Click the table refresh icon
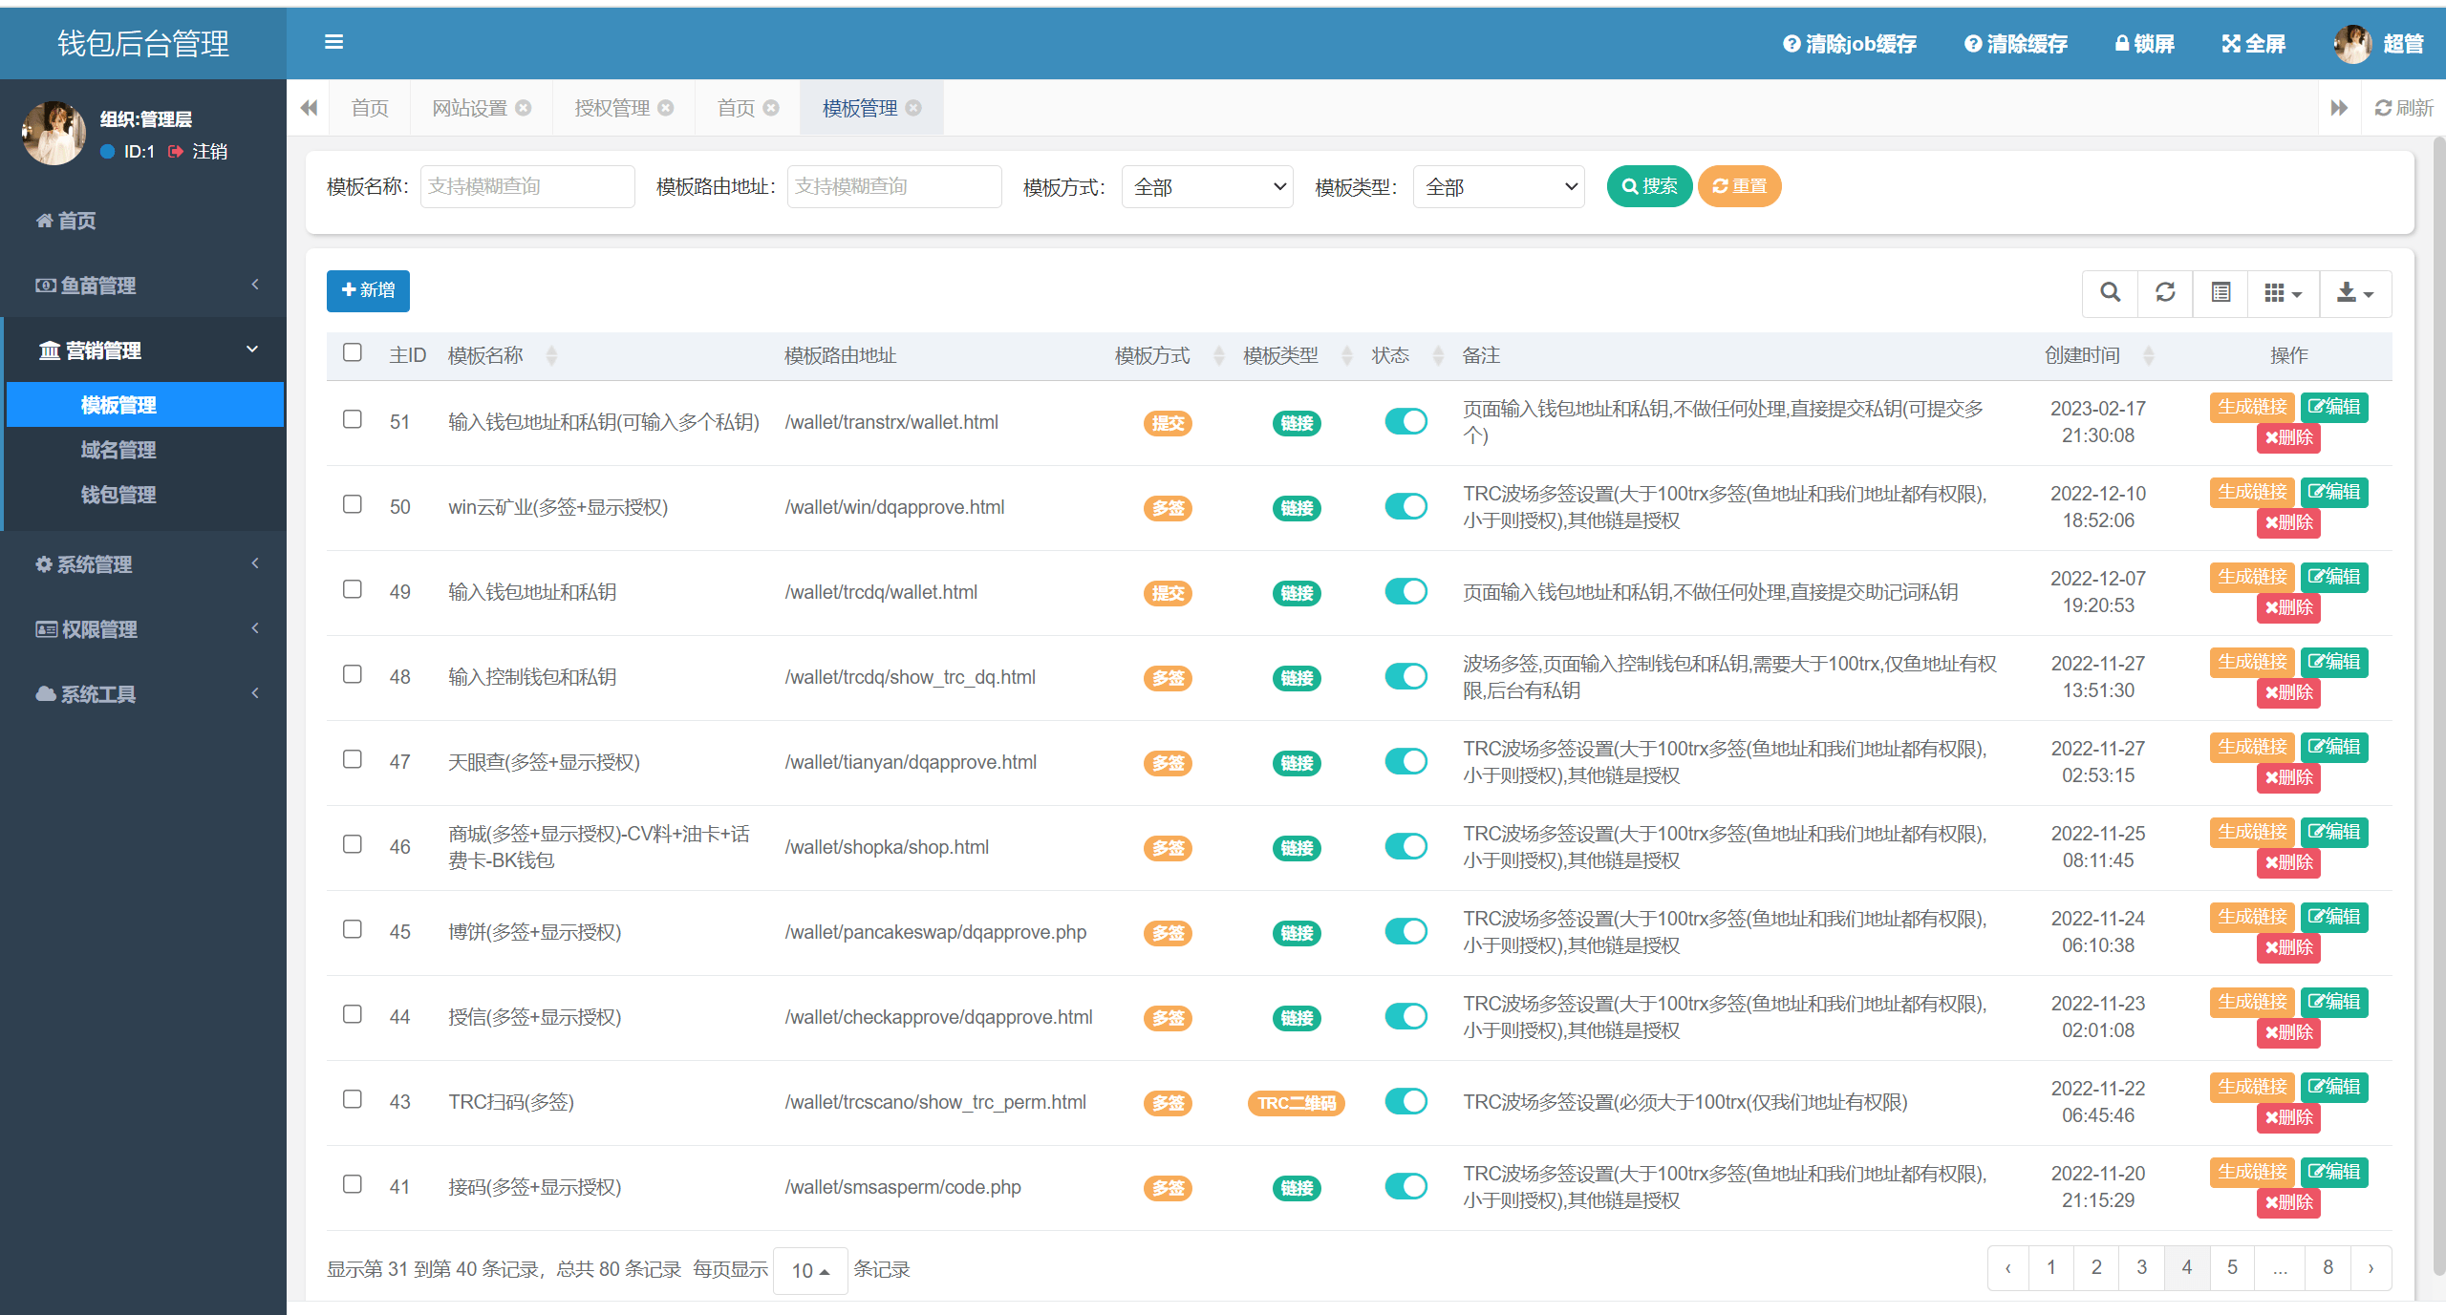 2165,292
